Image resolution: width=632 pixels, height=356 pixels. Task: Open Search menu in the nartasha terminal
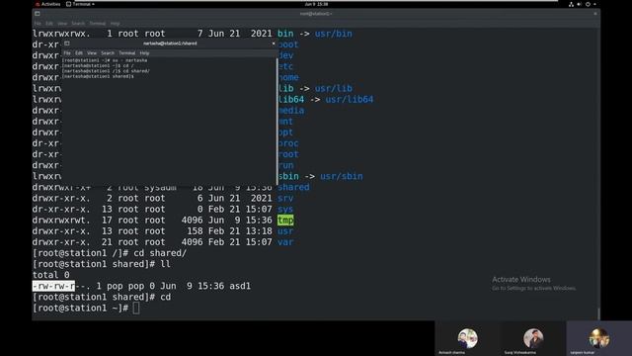(x=108, y=52)
